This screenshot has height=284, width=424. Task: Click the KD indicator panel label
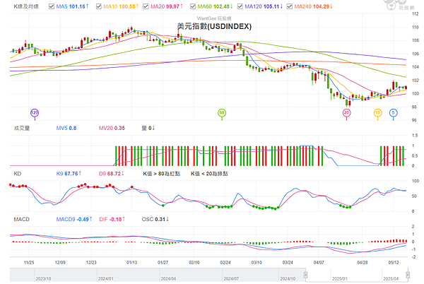[17, 174]
